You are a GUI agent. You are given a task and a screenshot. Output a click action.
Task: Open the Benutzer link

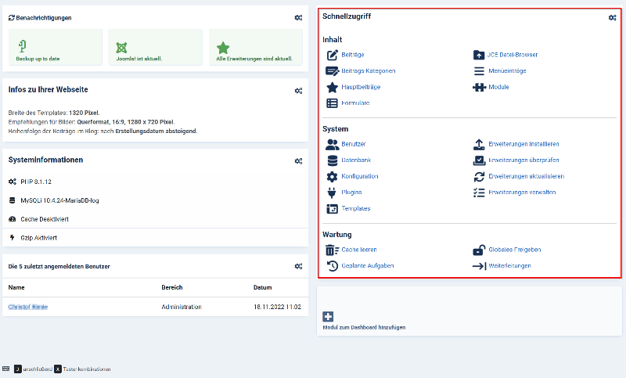(354, 144)
